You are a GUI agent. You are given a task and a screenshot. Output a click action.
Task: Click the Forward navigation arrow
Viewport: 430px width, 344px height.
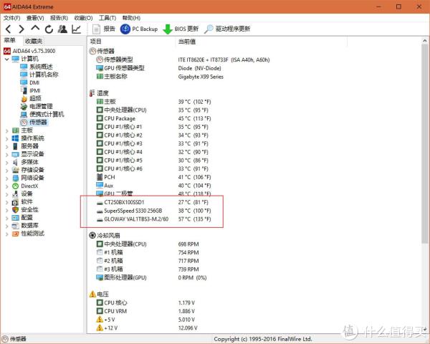21,29
